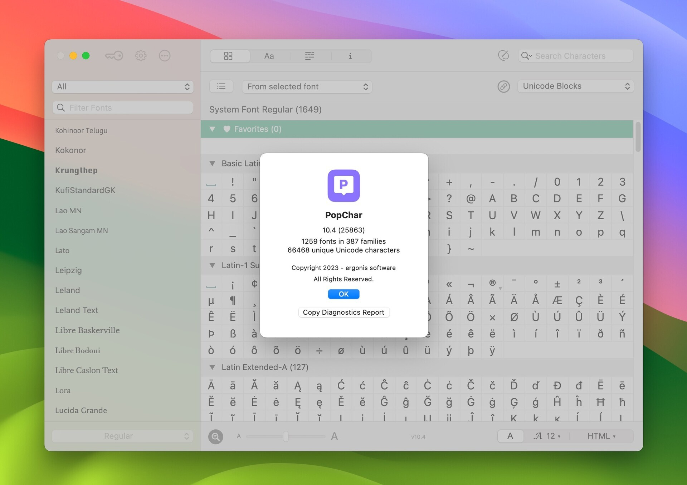Open the key icon in the toolbar
This screenshot has width=687, height=485.
[114, 56]
